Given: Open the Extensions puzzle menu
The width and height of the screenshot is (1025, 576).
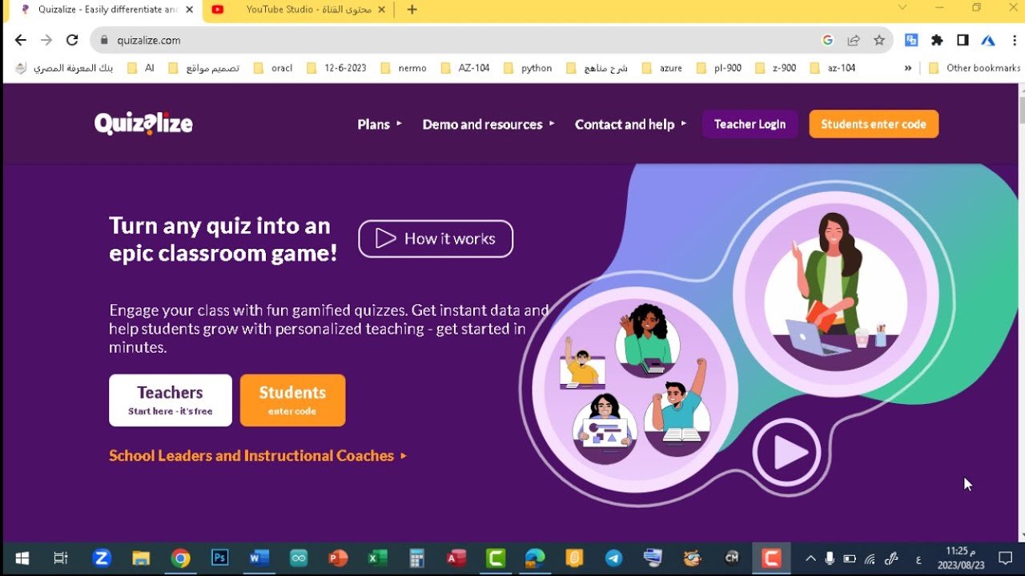Looking at the screenshot, I should click(x=937, y=40).
